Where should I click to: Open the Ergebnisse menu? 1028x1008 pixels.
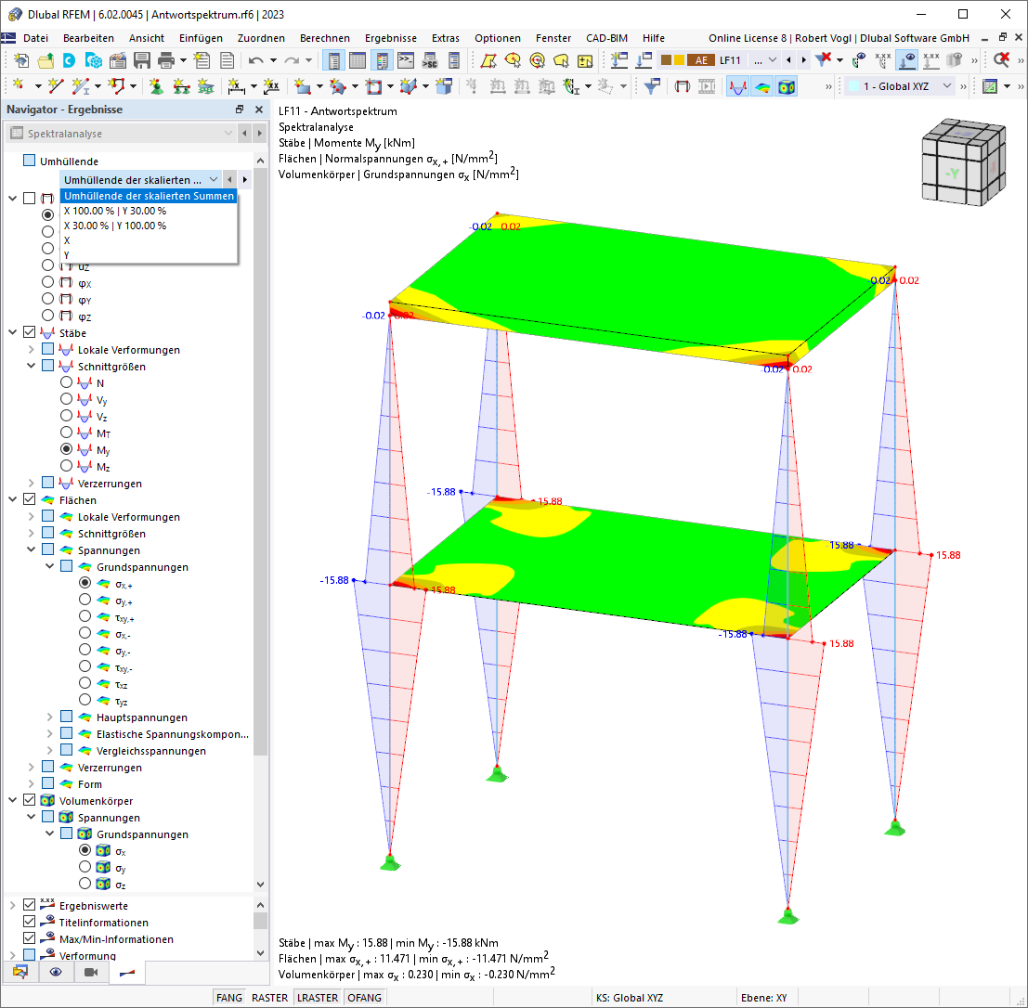391,38
